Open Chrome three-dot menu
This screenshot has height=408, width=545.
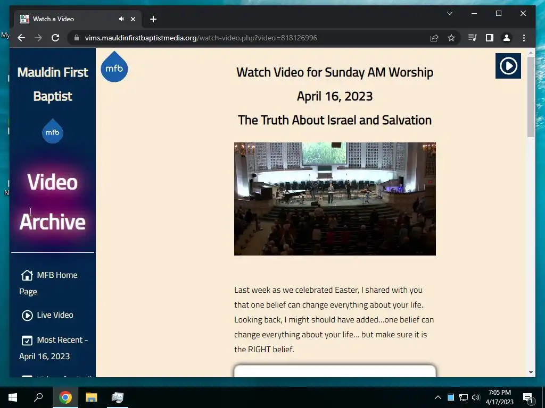[x=524, y=38]
